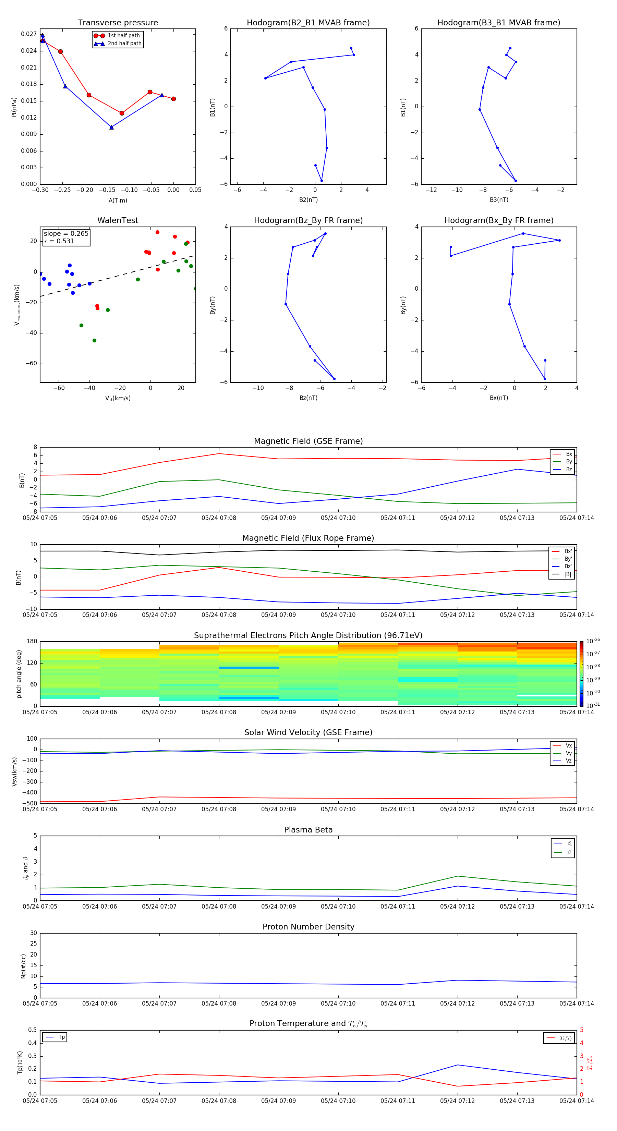Click the 'A(T·m)' x-axis label
Viewport: 617px width, 1131px height.
coord(118,200)
